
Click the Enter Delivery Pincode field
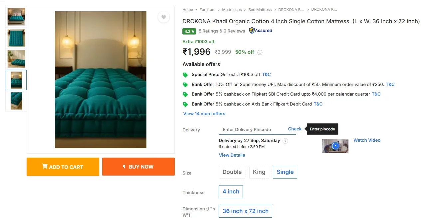[x=251, y=129]
